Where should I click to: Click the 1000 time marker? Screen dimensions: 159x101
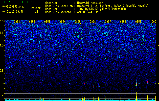tap(153, 22)
